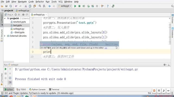Click the Cut scissors icon
The width and height of the screenshot is (174, 97).
26,6
